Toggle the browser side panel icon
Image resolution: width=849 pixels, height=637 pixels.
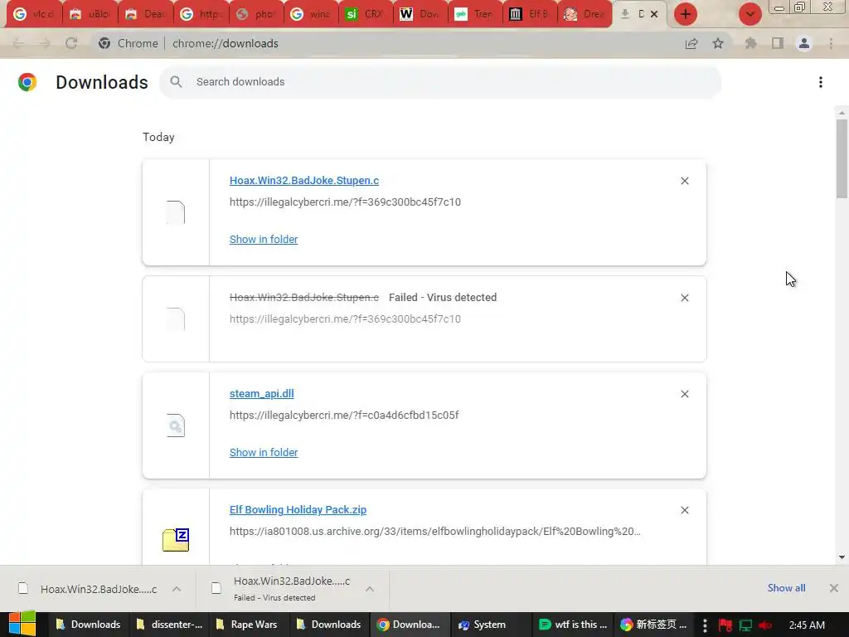pos(778,43)
